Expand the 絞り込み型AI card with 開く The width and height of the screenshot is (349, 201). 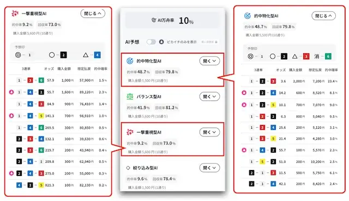pyautogui.click(x=209, y=168)
